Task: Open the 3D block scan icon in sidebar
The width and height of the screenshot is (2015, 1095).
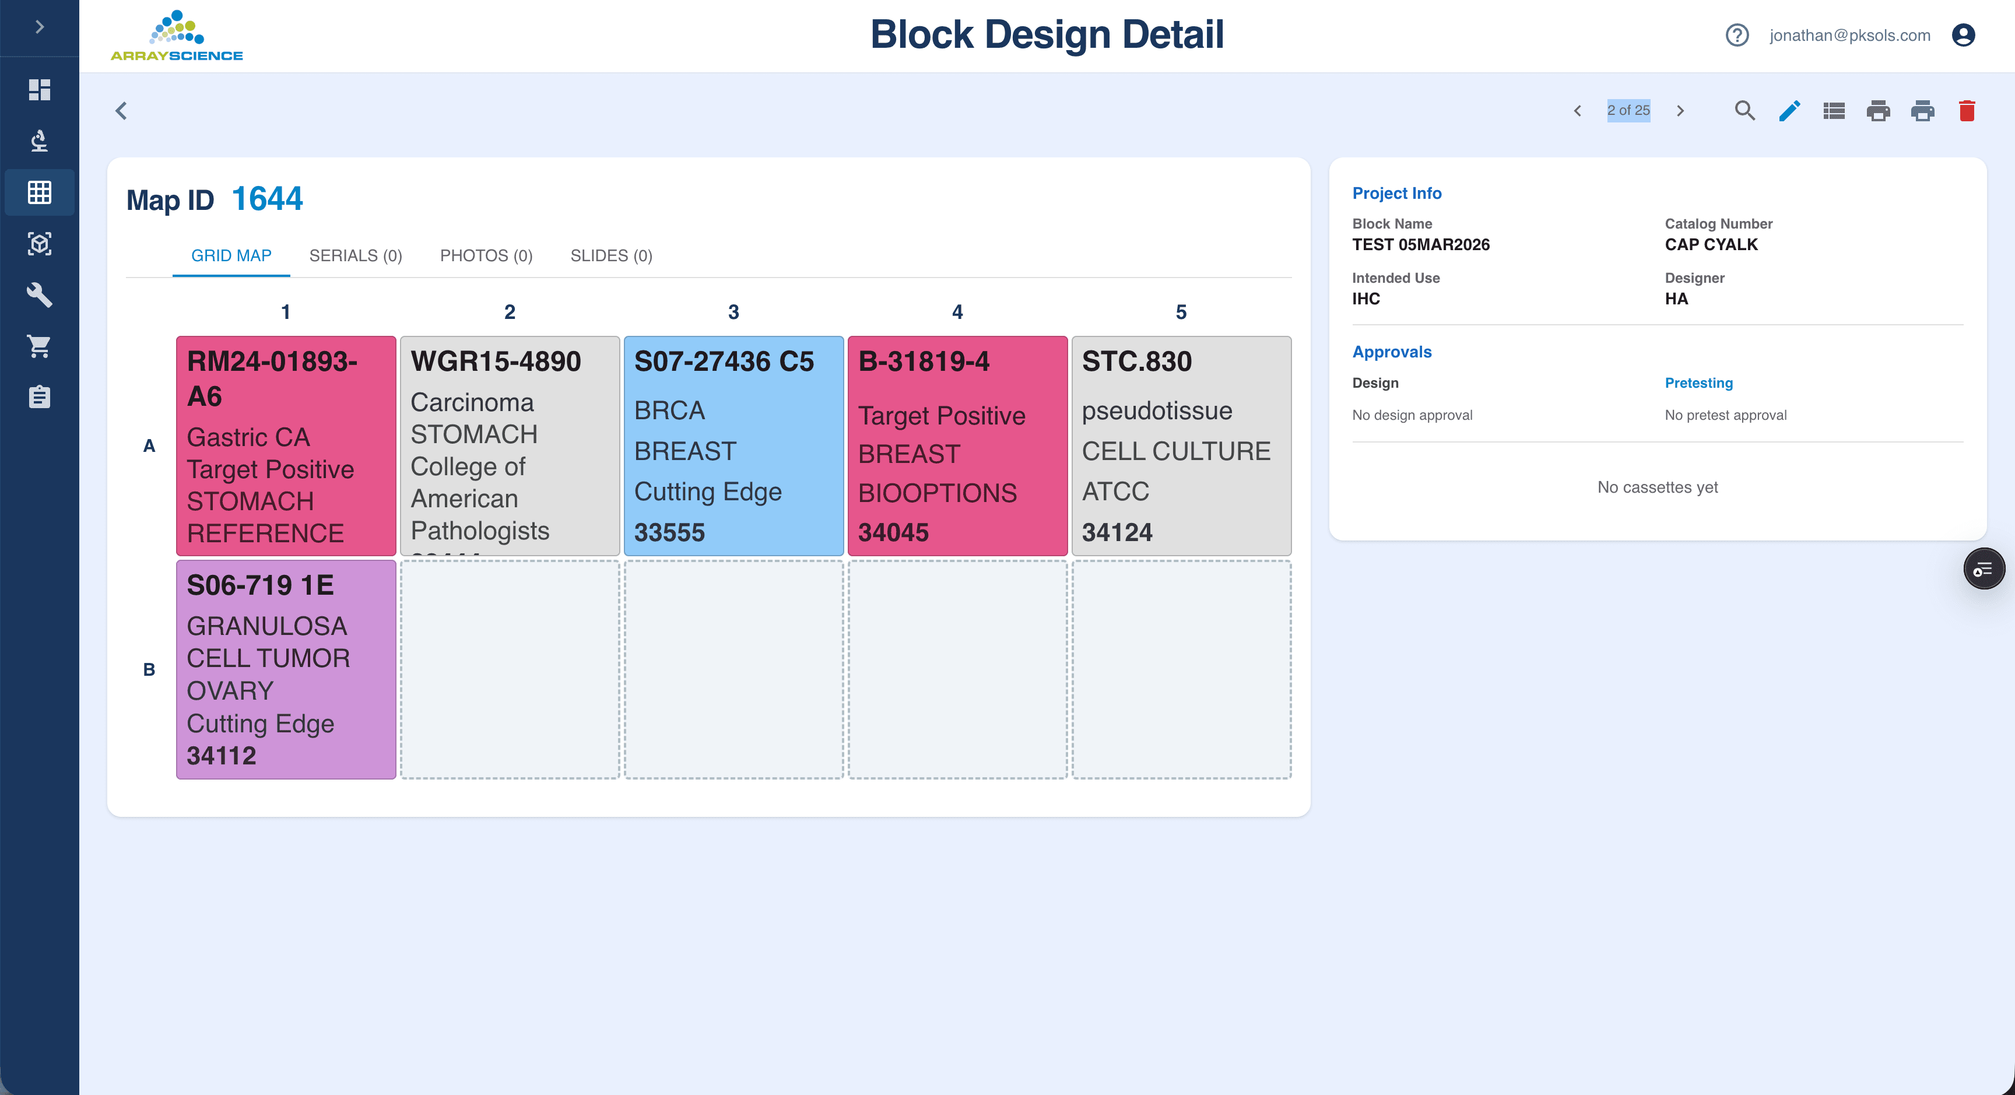Action: (39, 244)
